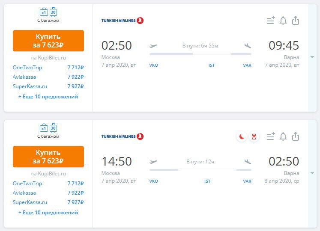
Task: Click the hand luggage icon on the first ticket
Action: 44,12
